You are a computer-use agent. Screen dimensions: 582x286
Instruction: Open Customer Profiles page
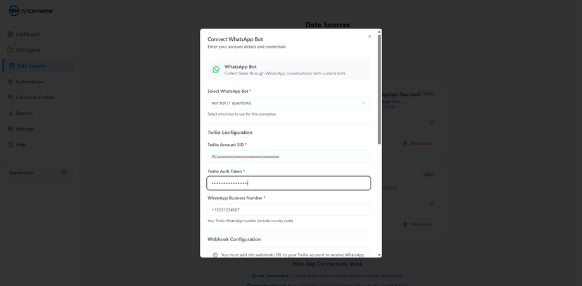(38, 97)
